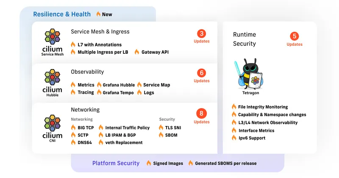Click the Interface Metrics text

pyautogui.click(x=256, y=131)
